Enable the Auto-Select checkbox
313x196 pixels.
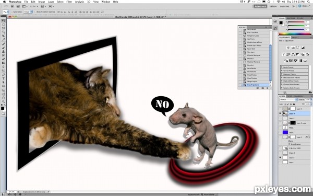12,12
